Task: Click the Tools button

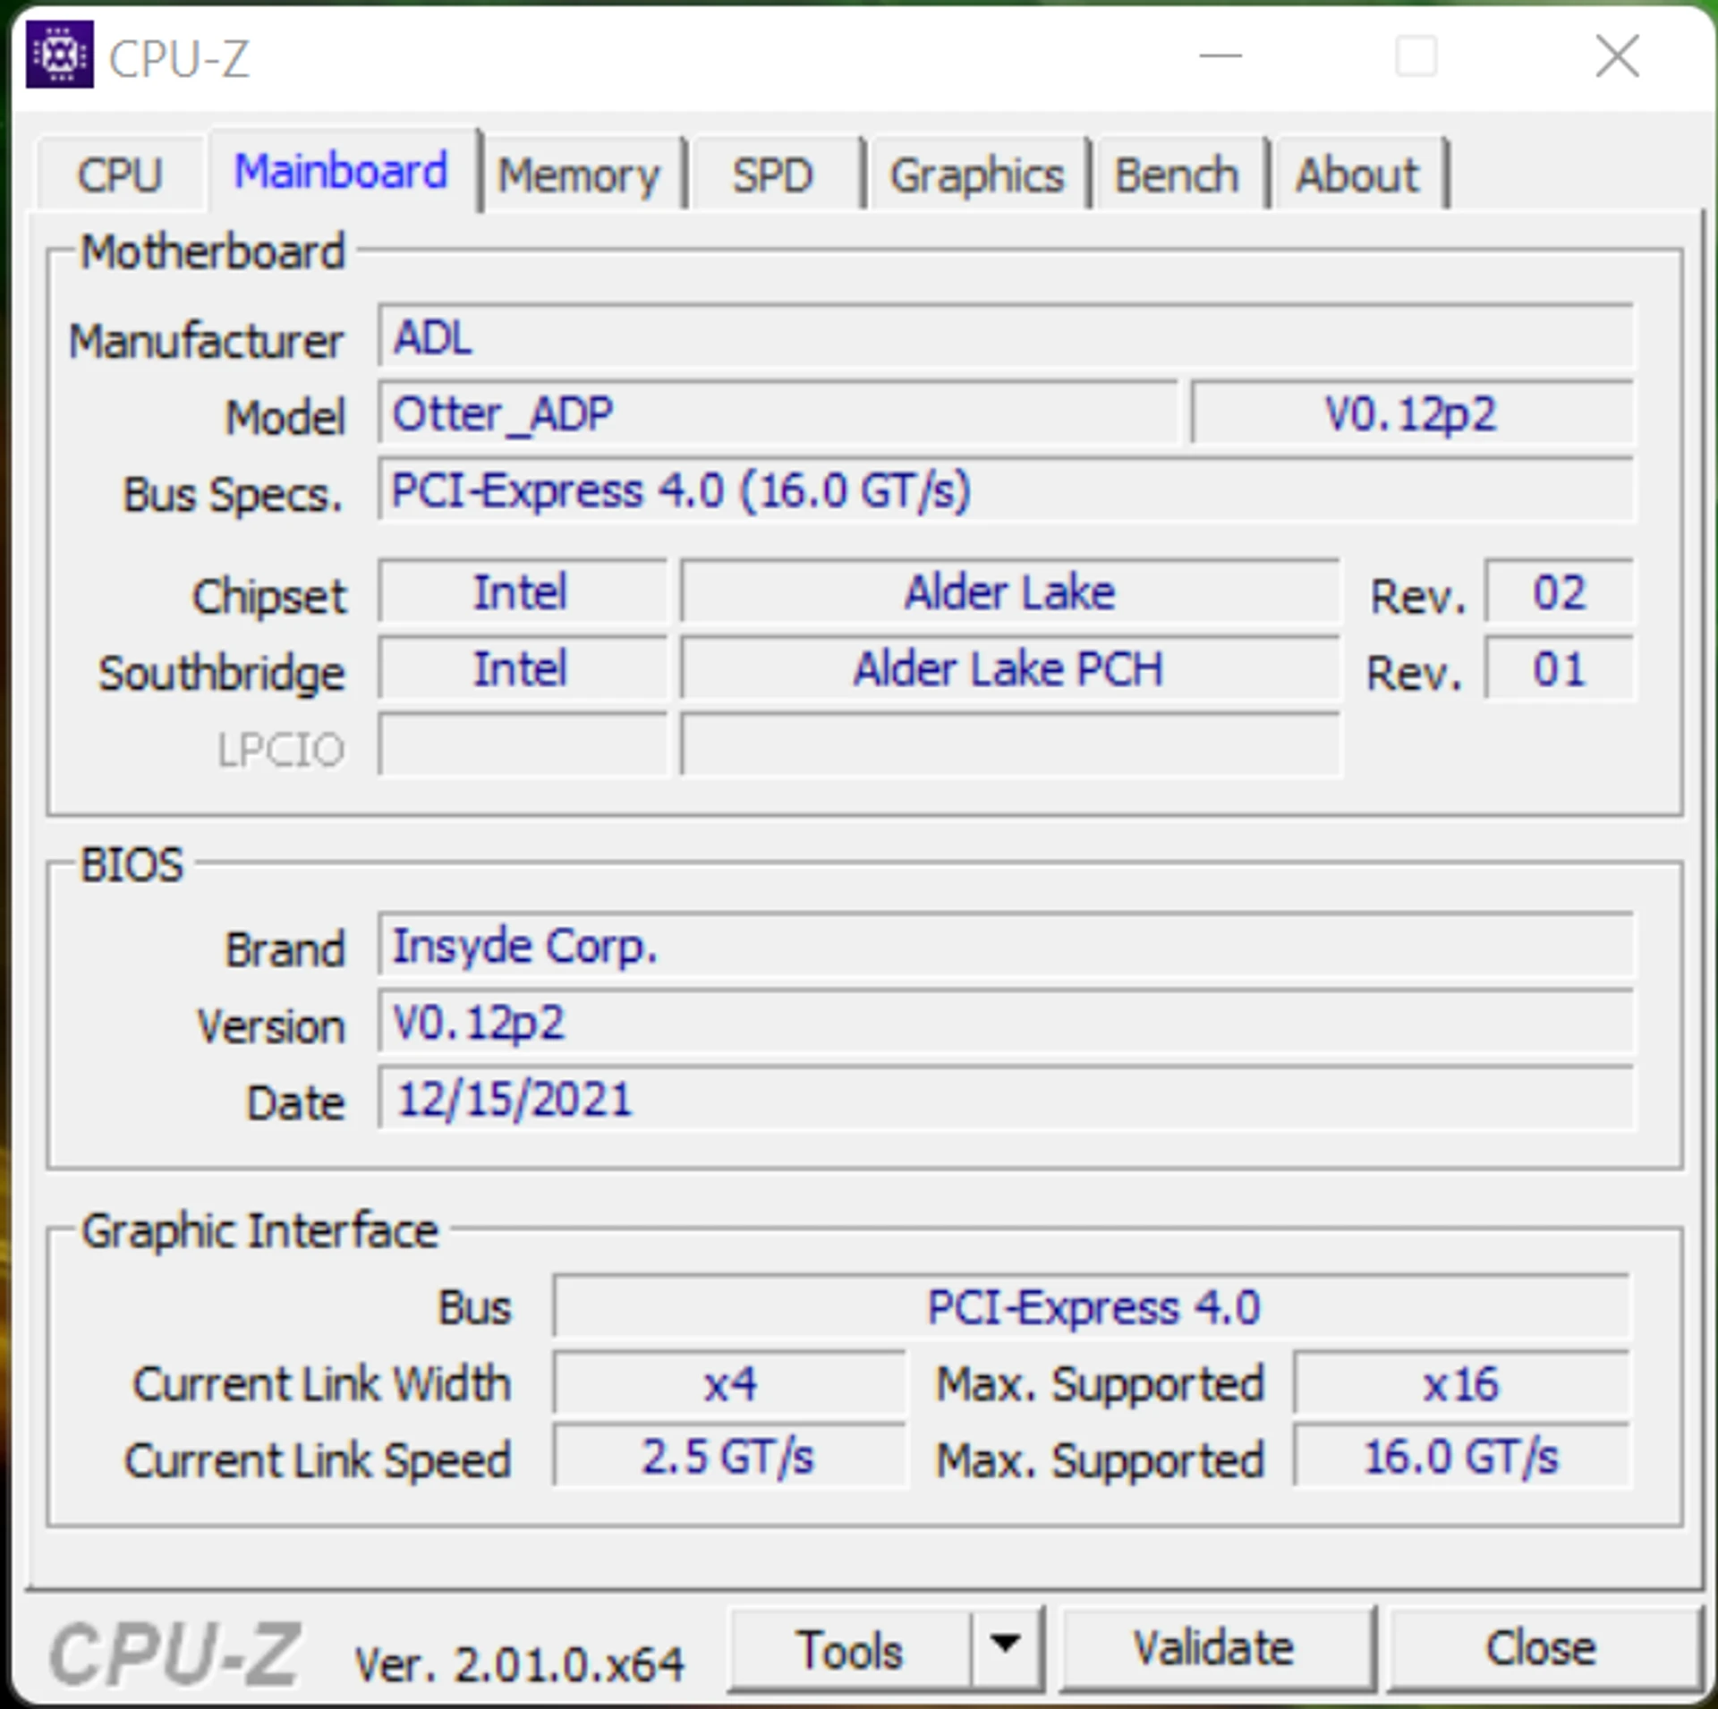Action: [x=850, y=1650]
